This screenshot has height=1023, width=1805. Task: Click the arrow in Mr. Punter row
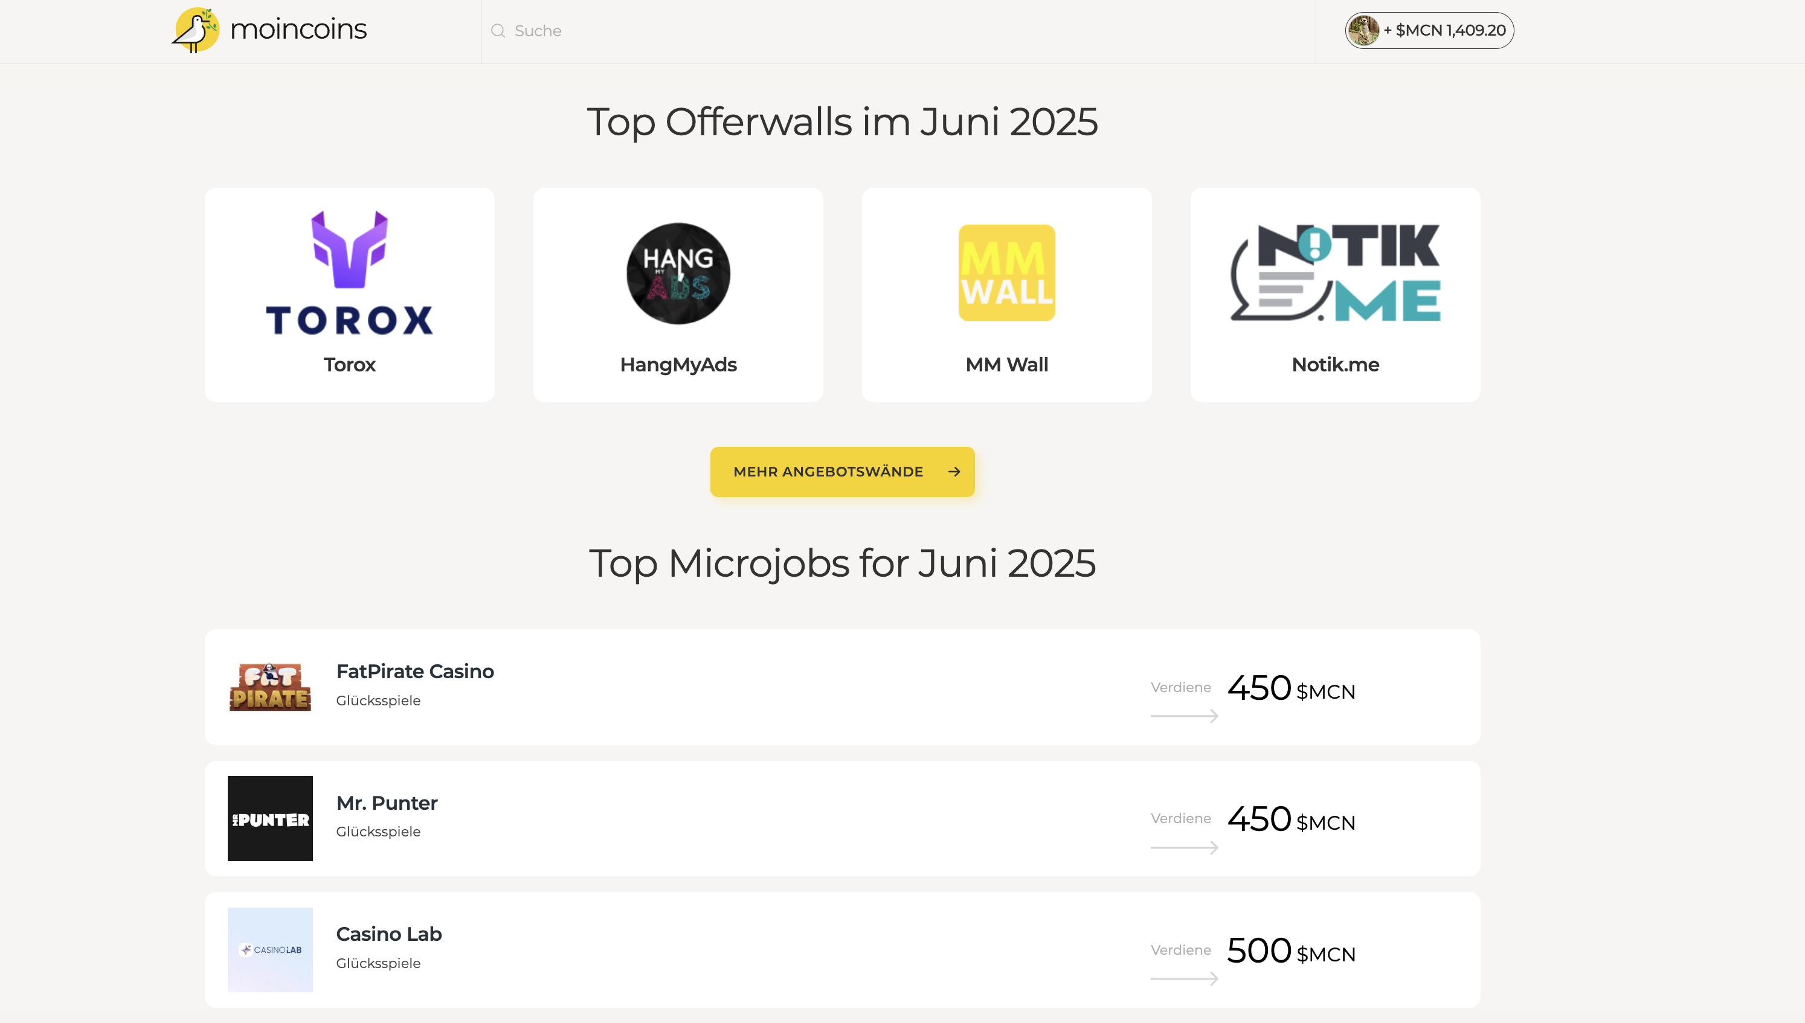click(x=1184, y=847)
